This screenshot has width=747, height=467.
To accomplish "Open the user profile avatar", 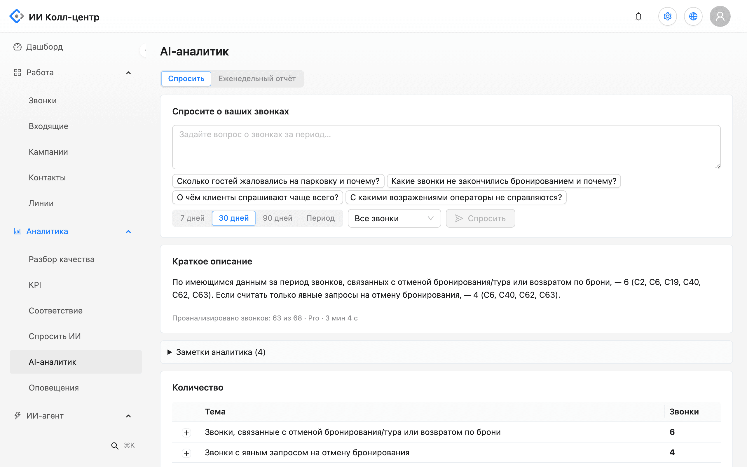I will tap(720, 16).
